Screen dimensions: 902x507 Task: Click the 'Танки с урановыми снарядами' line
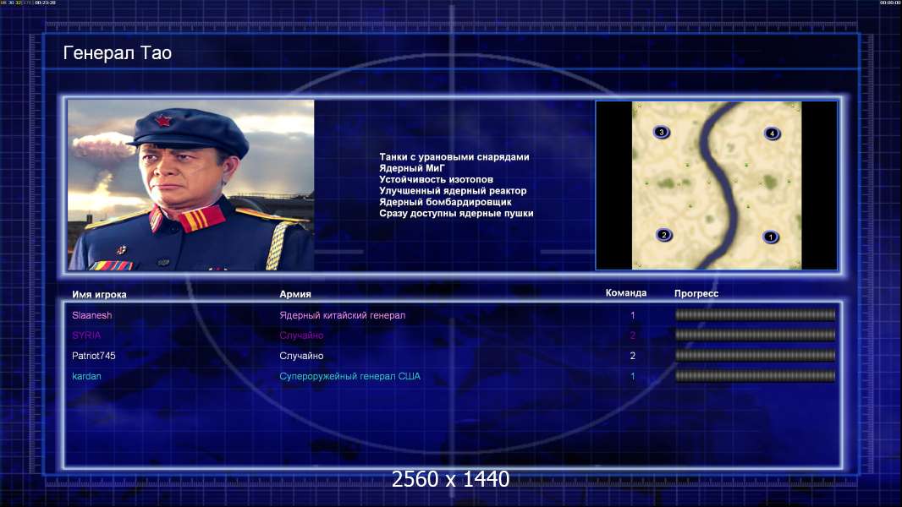point(454,157)
